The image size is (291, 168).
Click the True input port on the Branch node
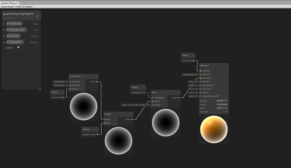[x=153, y=101]
